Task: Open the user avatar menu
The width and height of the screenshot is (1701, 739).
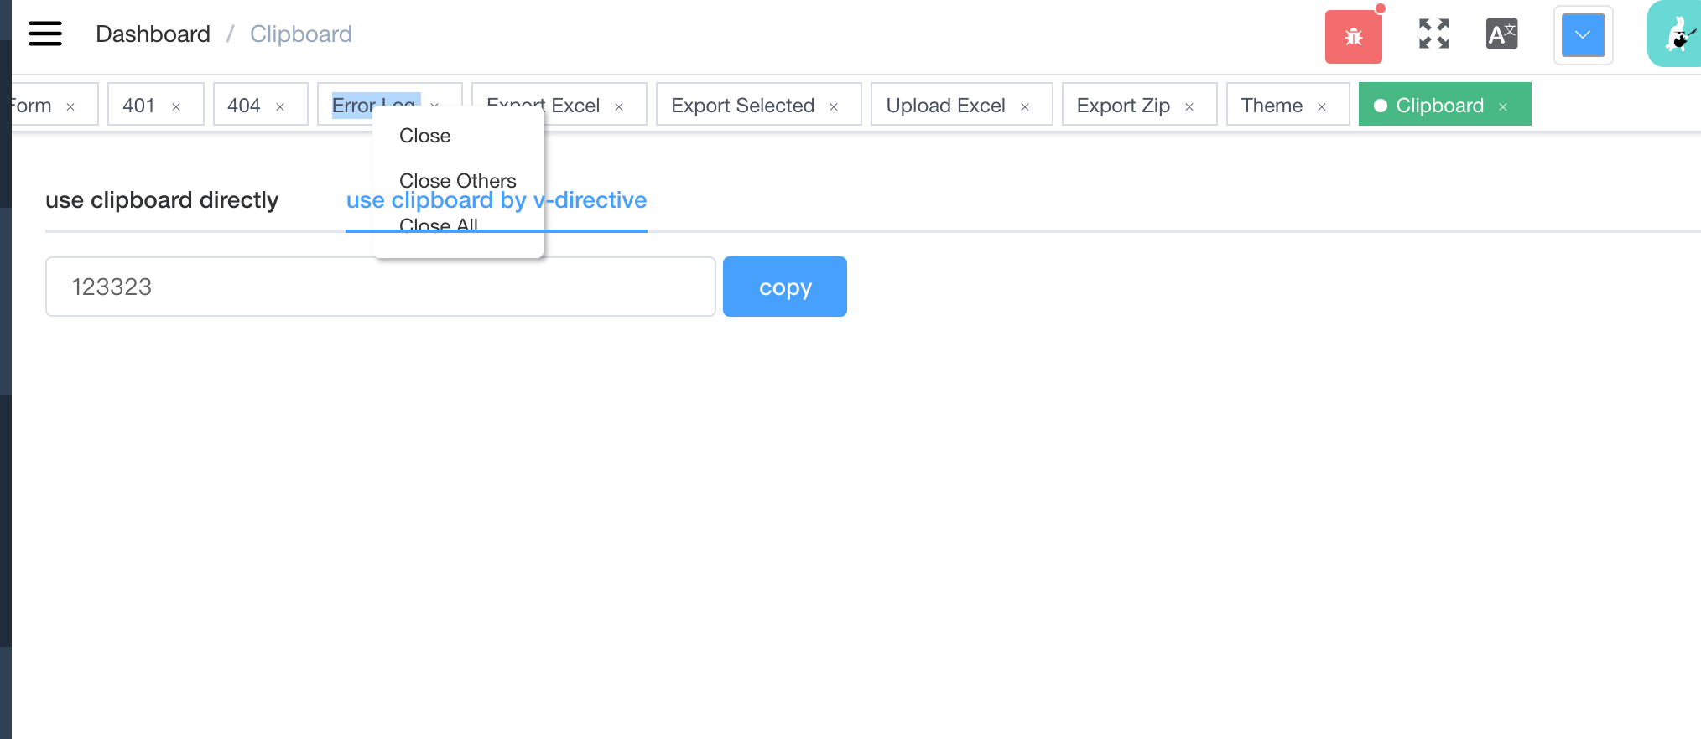Action: pos(1674,34)
